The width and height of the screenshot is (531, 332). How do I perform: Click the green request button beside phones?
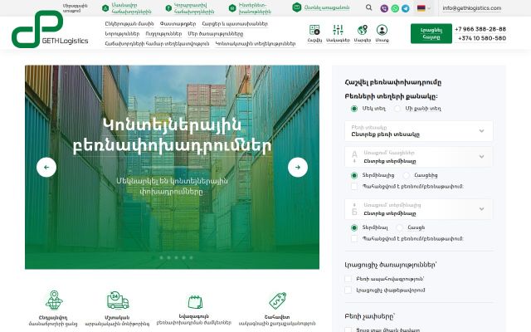click(x=431, y=33)
